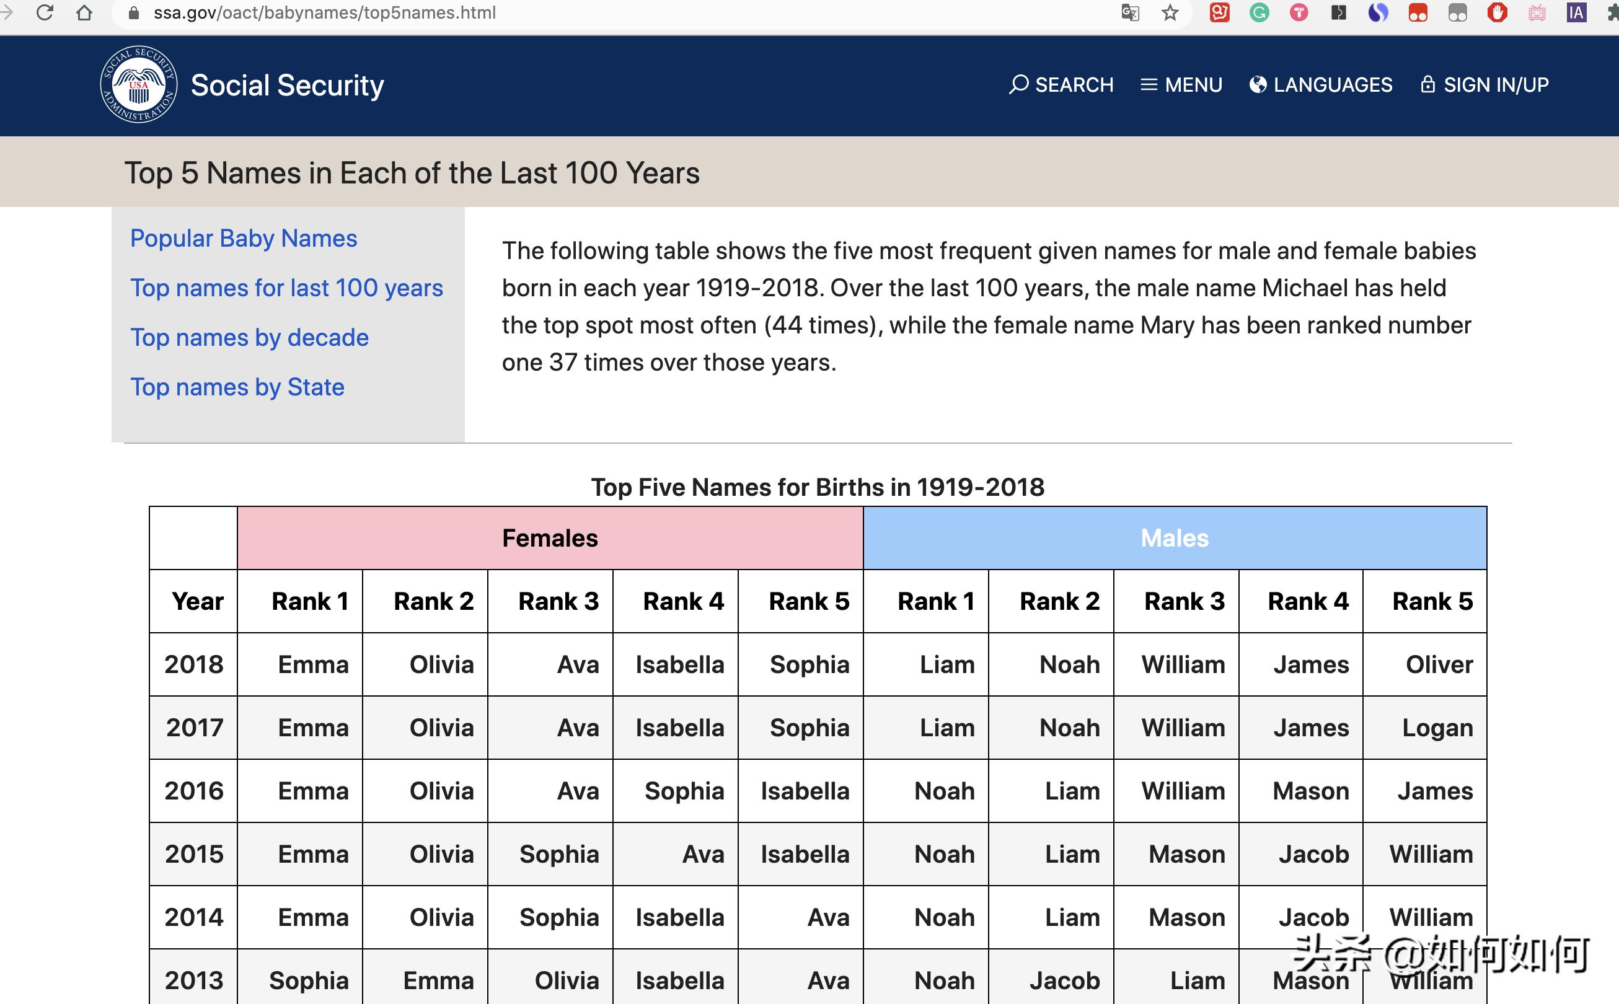Screen dimensions: 1619x1004
Task: Click the Social Security site title text
Action: pos(287,85)
